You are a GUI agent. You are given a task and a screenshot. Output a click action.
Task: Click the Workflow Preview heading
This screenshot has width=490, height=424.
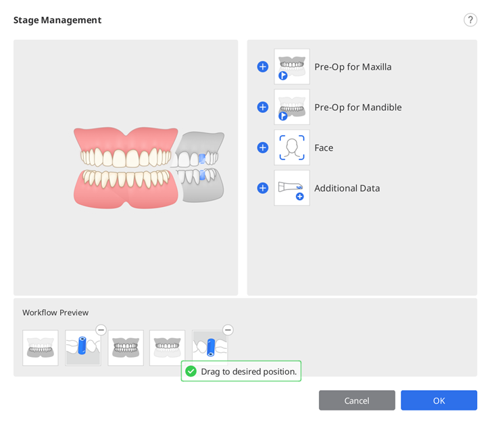tap(55, 312)
